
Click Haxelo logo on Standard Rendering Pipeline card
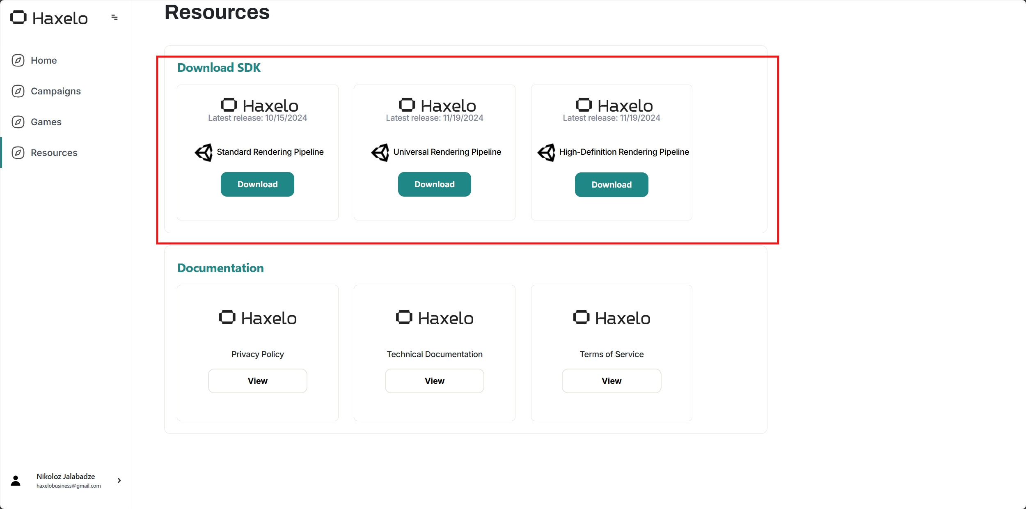point(259,105)
